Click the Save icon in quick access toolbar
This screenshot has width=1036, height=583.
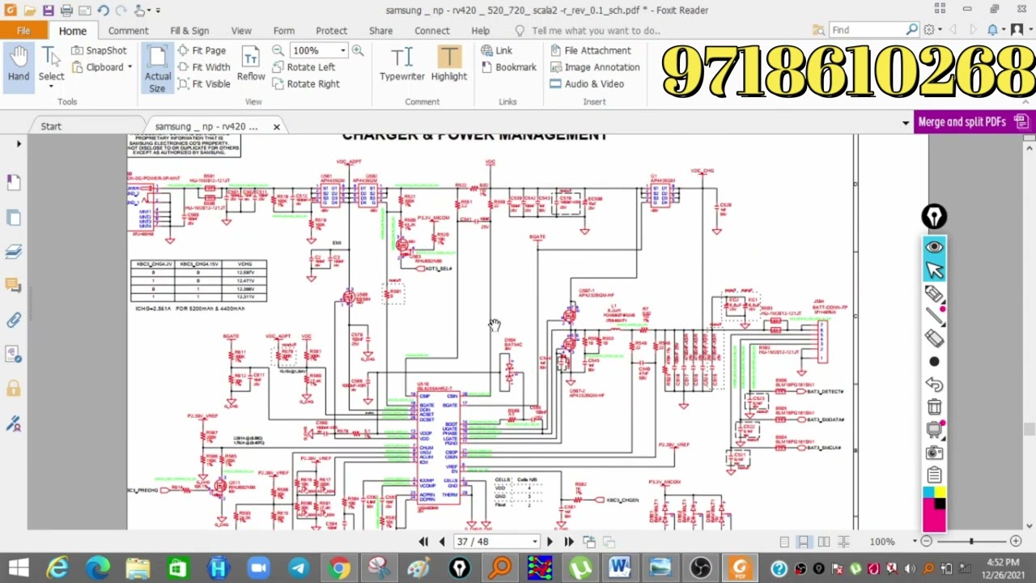48,11
